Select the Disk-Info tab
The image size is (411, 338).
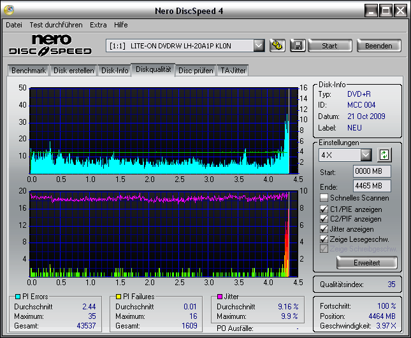[115, 71]
